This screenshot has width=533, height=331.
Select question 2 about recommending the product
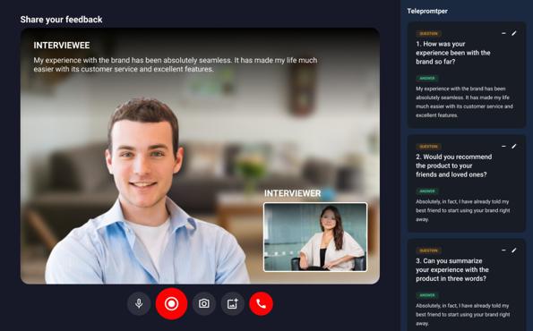coord(454,165)
